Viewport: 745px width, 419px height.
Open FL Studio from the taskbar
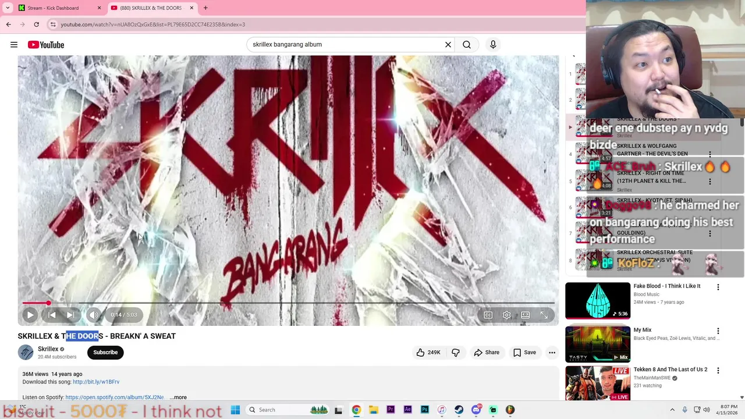pos(510,410)
